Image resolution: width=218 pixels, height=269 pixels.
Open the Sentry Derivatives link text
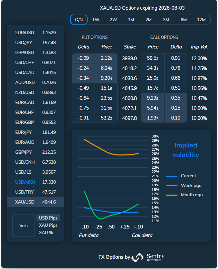[156, 257]
